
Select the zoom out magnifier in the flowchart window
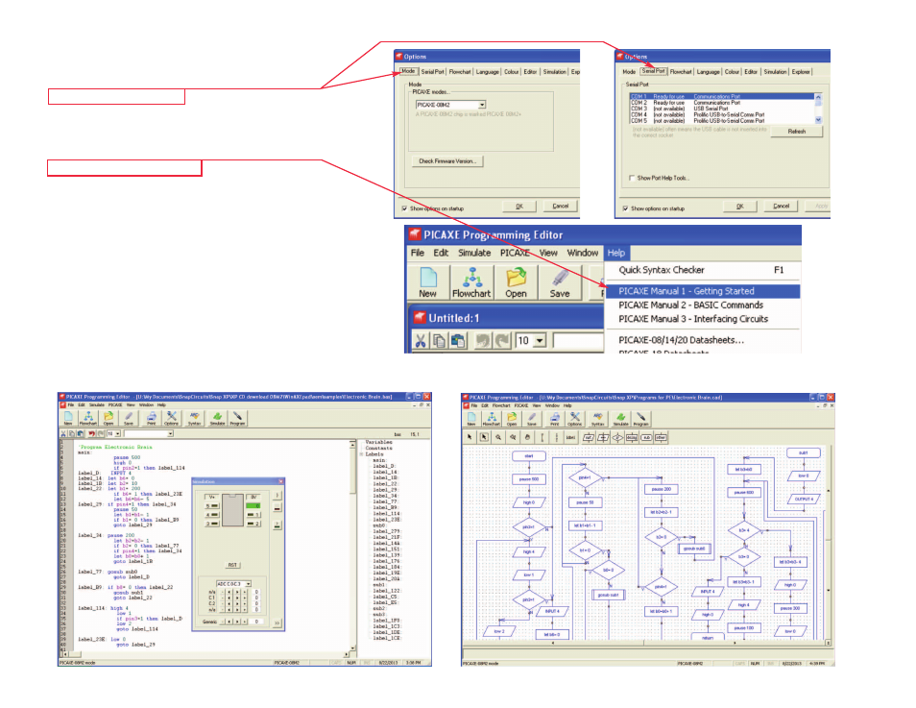pyautogui.click(x=513, y=437)
